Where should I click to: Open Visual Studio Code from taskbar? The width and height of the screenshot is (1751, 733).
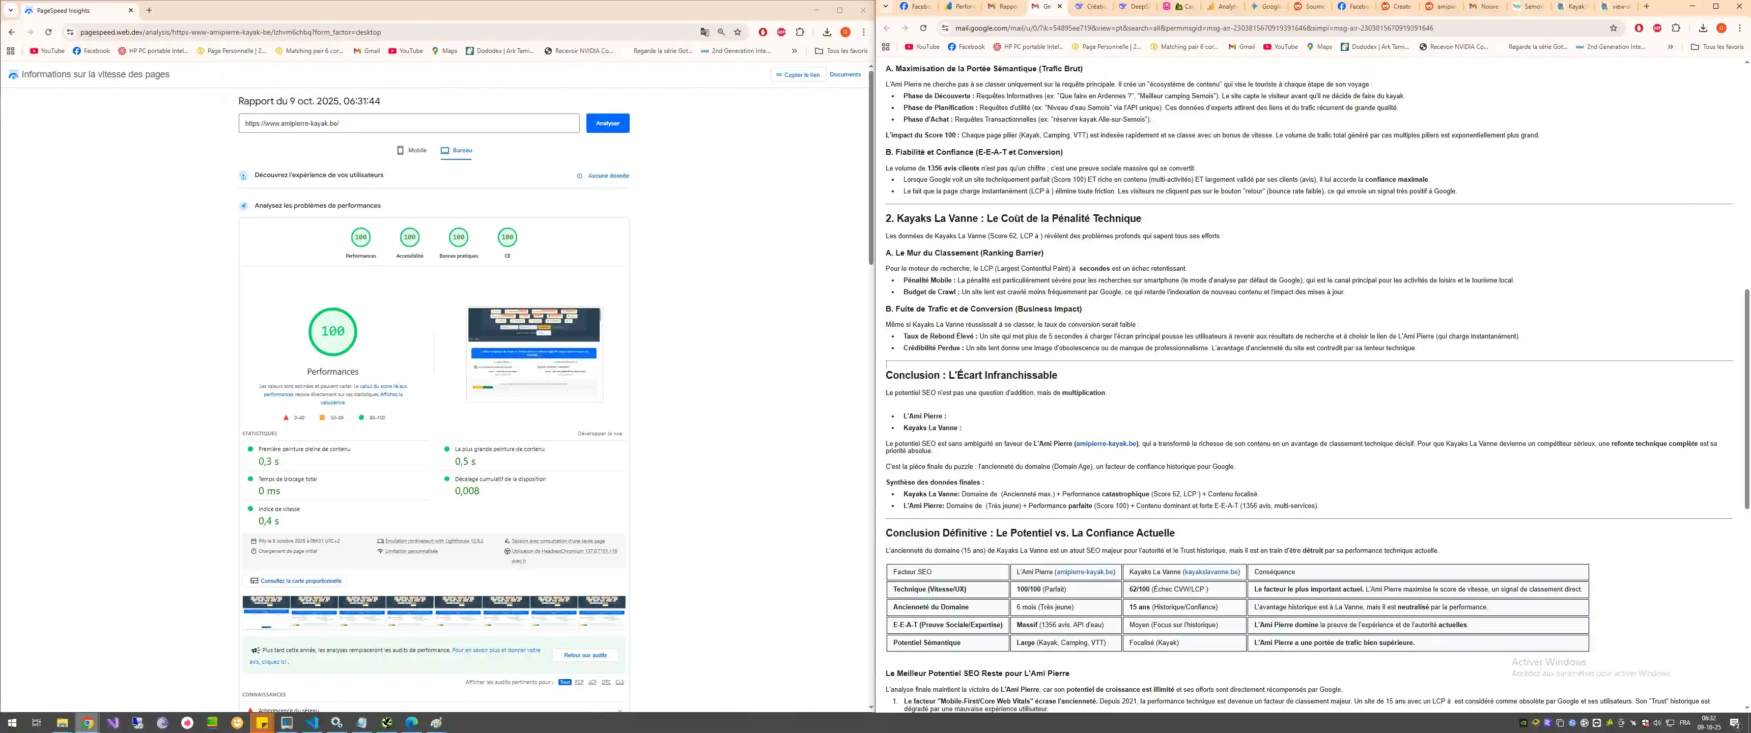pyautogui.click(x=312, y=723)
